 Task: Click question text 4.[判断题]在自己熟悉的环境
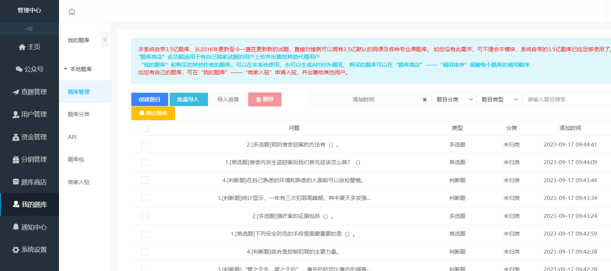[x=293, y=180]
